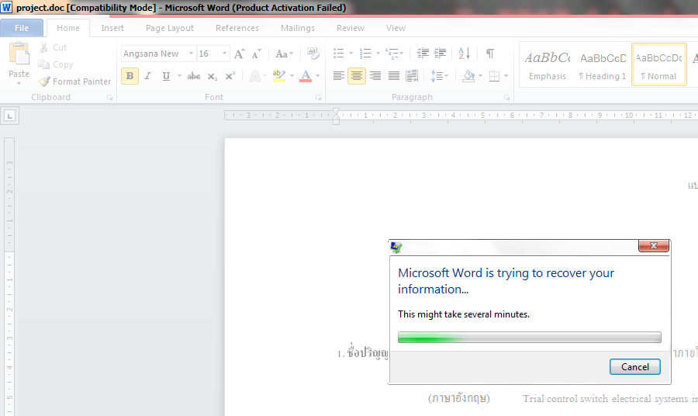This screenshot has height=416, width=698.
Task: Apply the Normal style
Action: 658,65
